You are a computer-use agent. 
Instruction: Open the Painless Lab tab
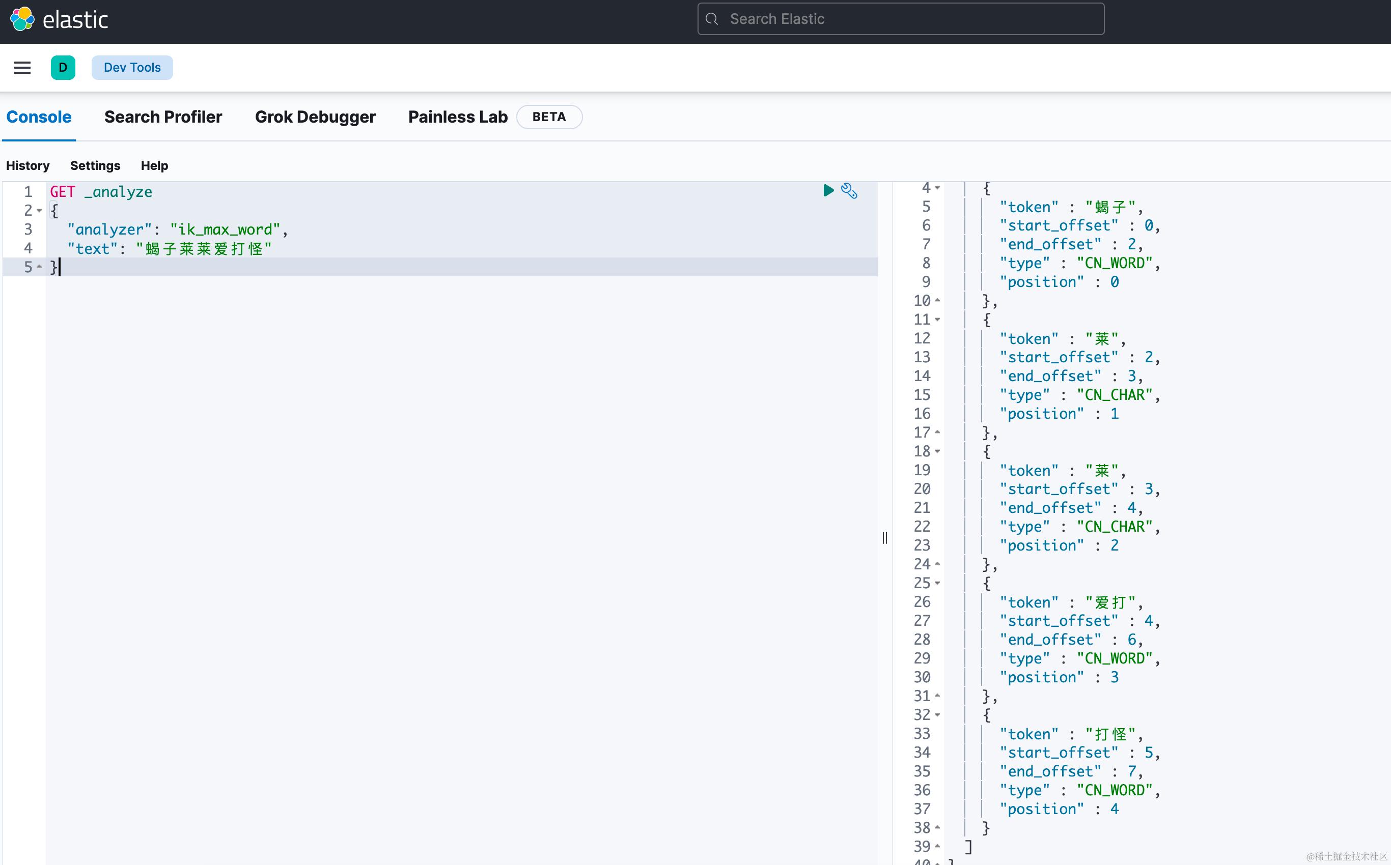(x=457, y=117)
